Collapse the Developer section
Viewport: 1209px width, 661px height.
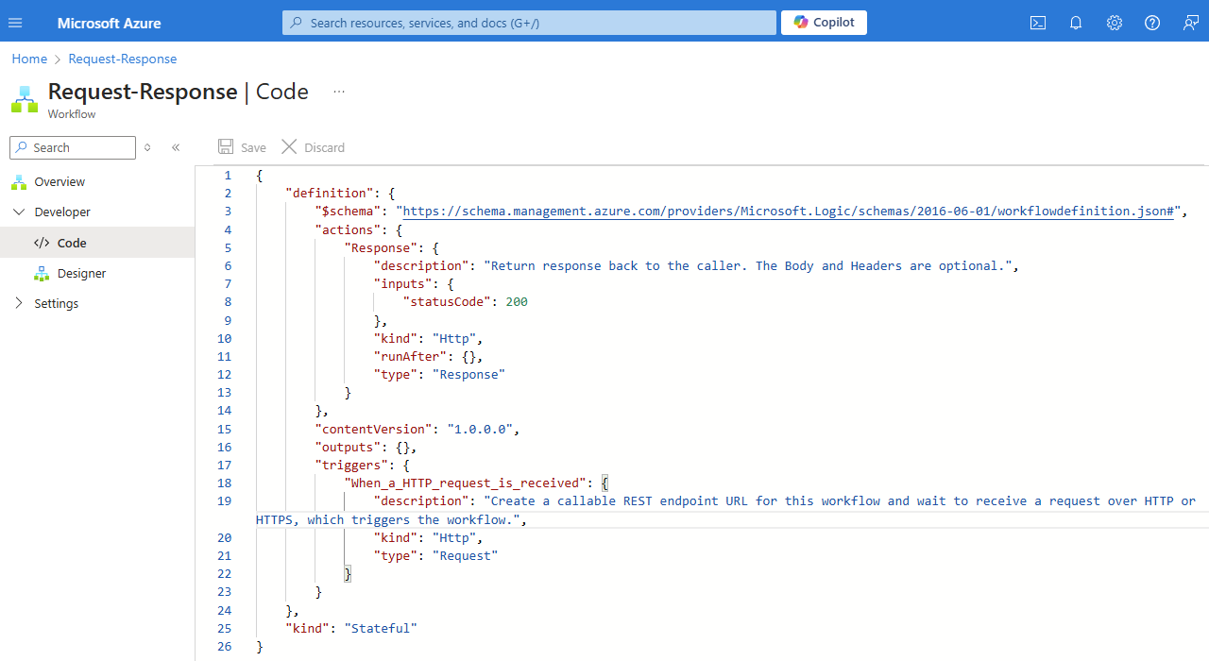tap(20, 212)
